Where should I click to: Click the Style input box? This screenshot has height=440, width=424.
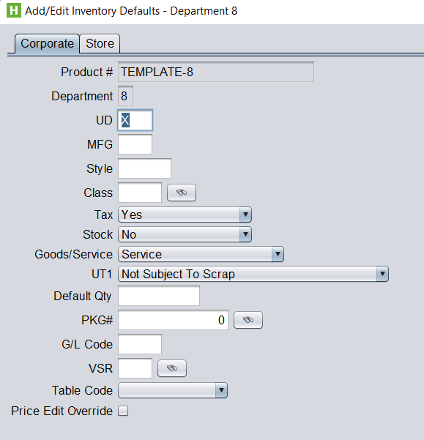144,168
